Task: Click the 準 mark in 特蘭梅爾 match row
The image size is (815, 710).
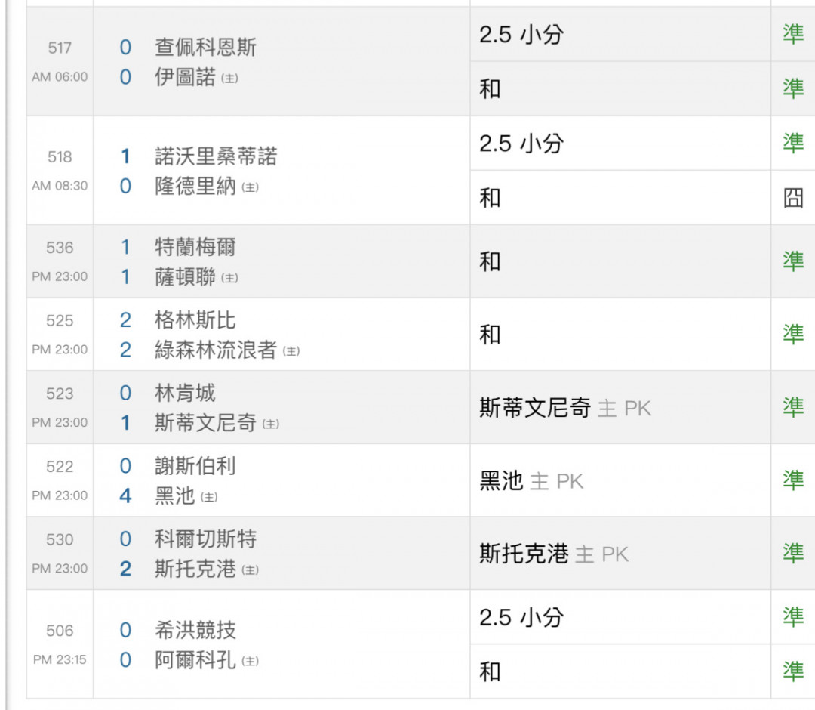Action: pos(793,261)
